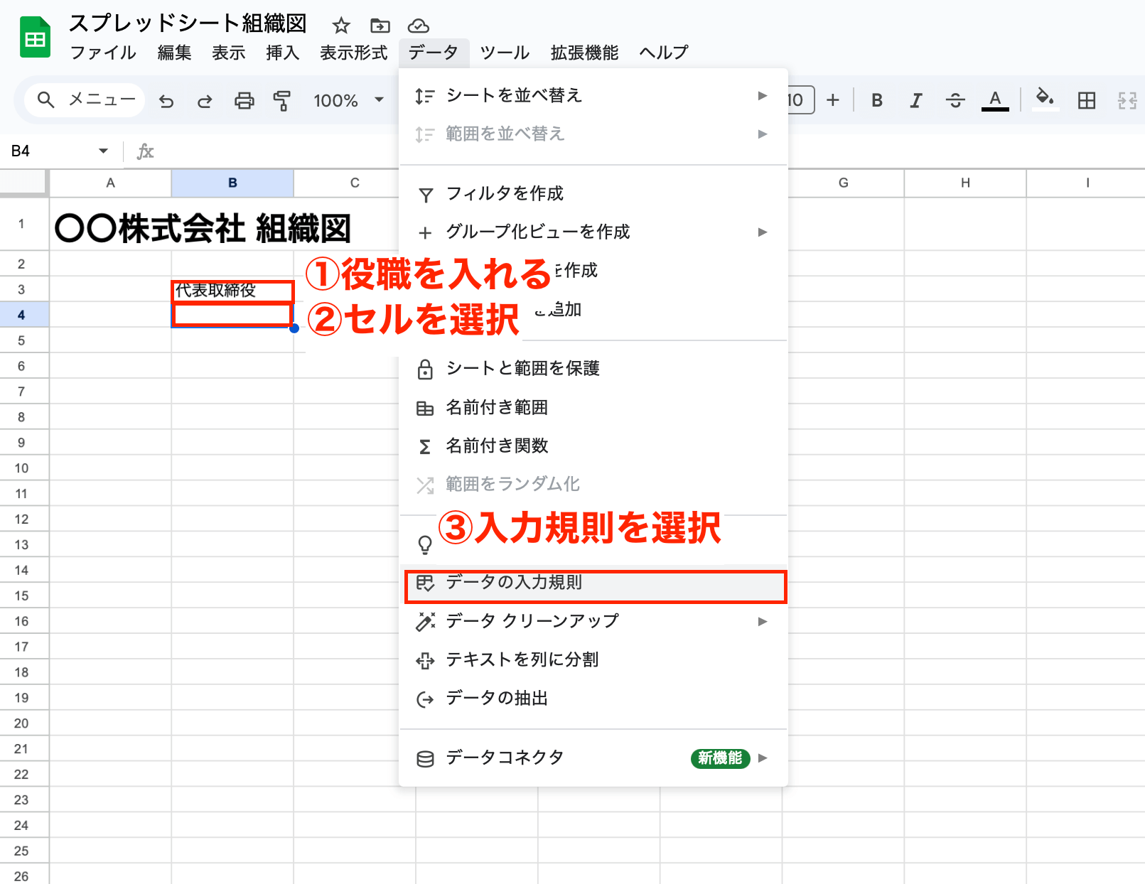Click the Undo icon
The width and height of the screenshot is (1145, 884).
[x=167, y=100]
